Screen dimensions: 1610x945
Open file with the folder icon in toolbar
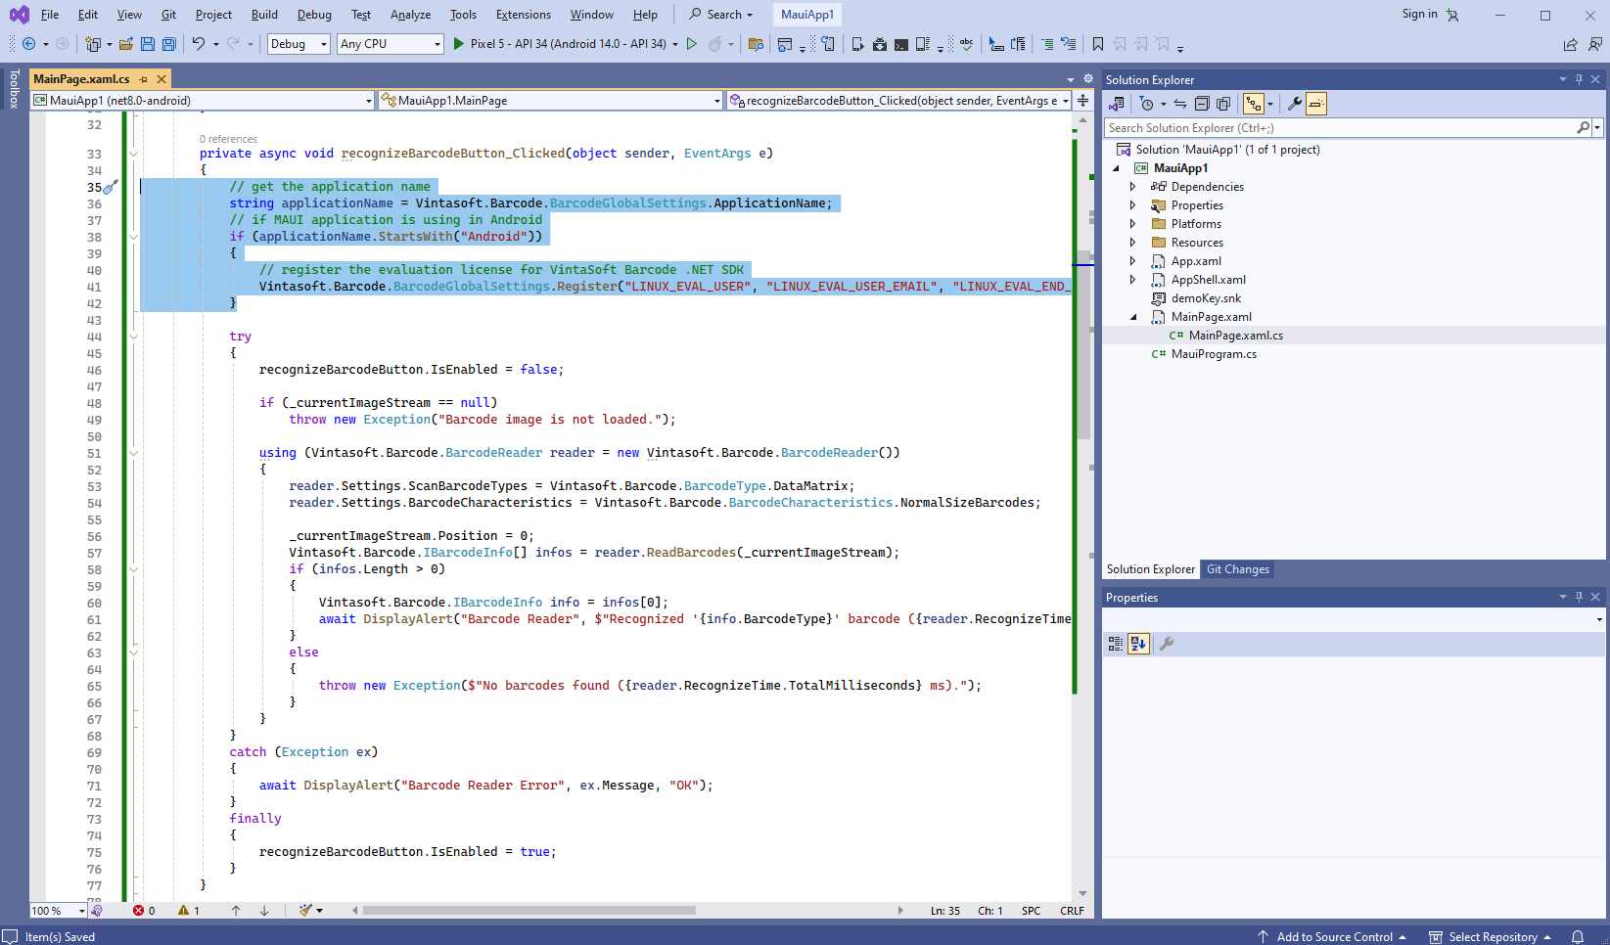(x=125, y=44)
